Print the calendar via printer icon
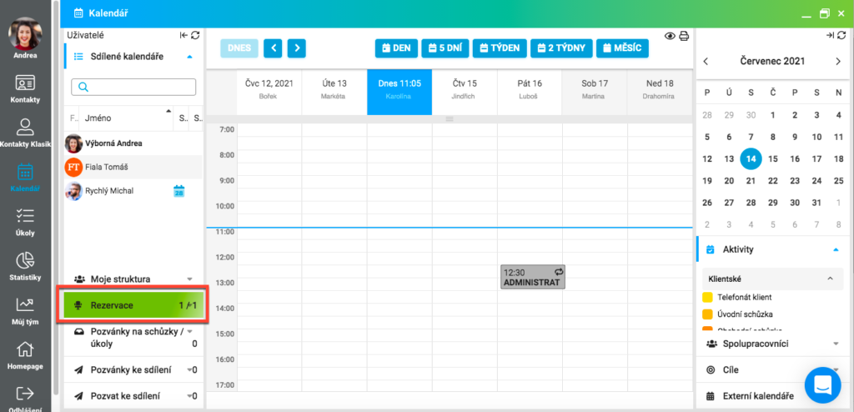Screen dimensions: 854x412 [x=684, y=36]
